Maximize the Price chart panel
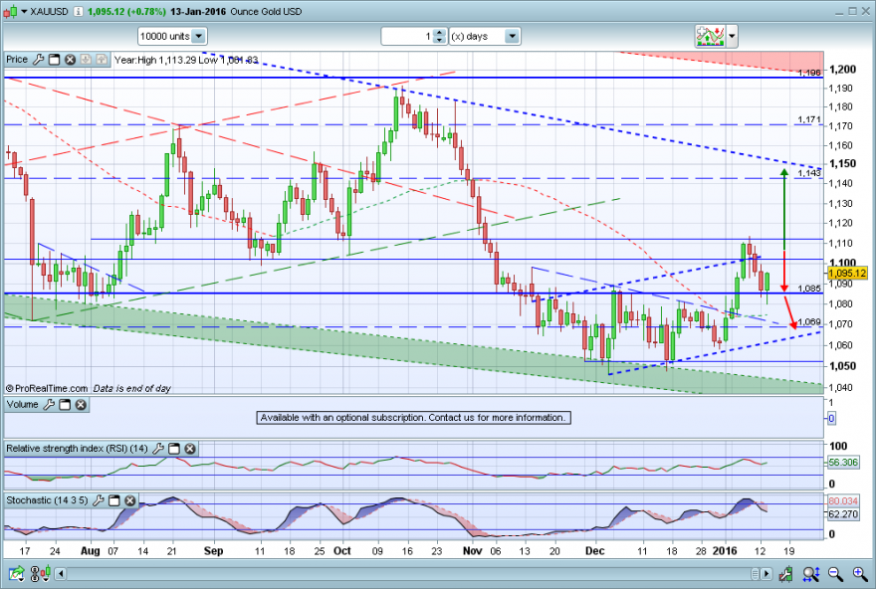 pyautogui.click(x=54, y=59)
